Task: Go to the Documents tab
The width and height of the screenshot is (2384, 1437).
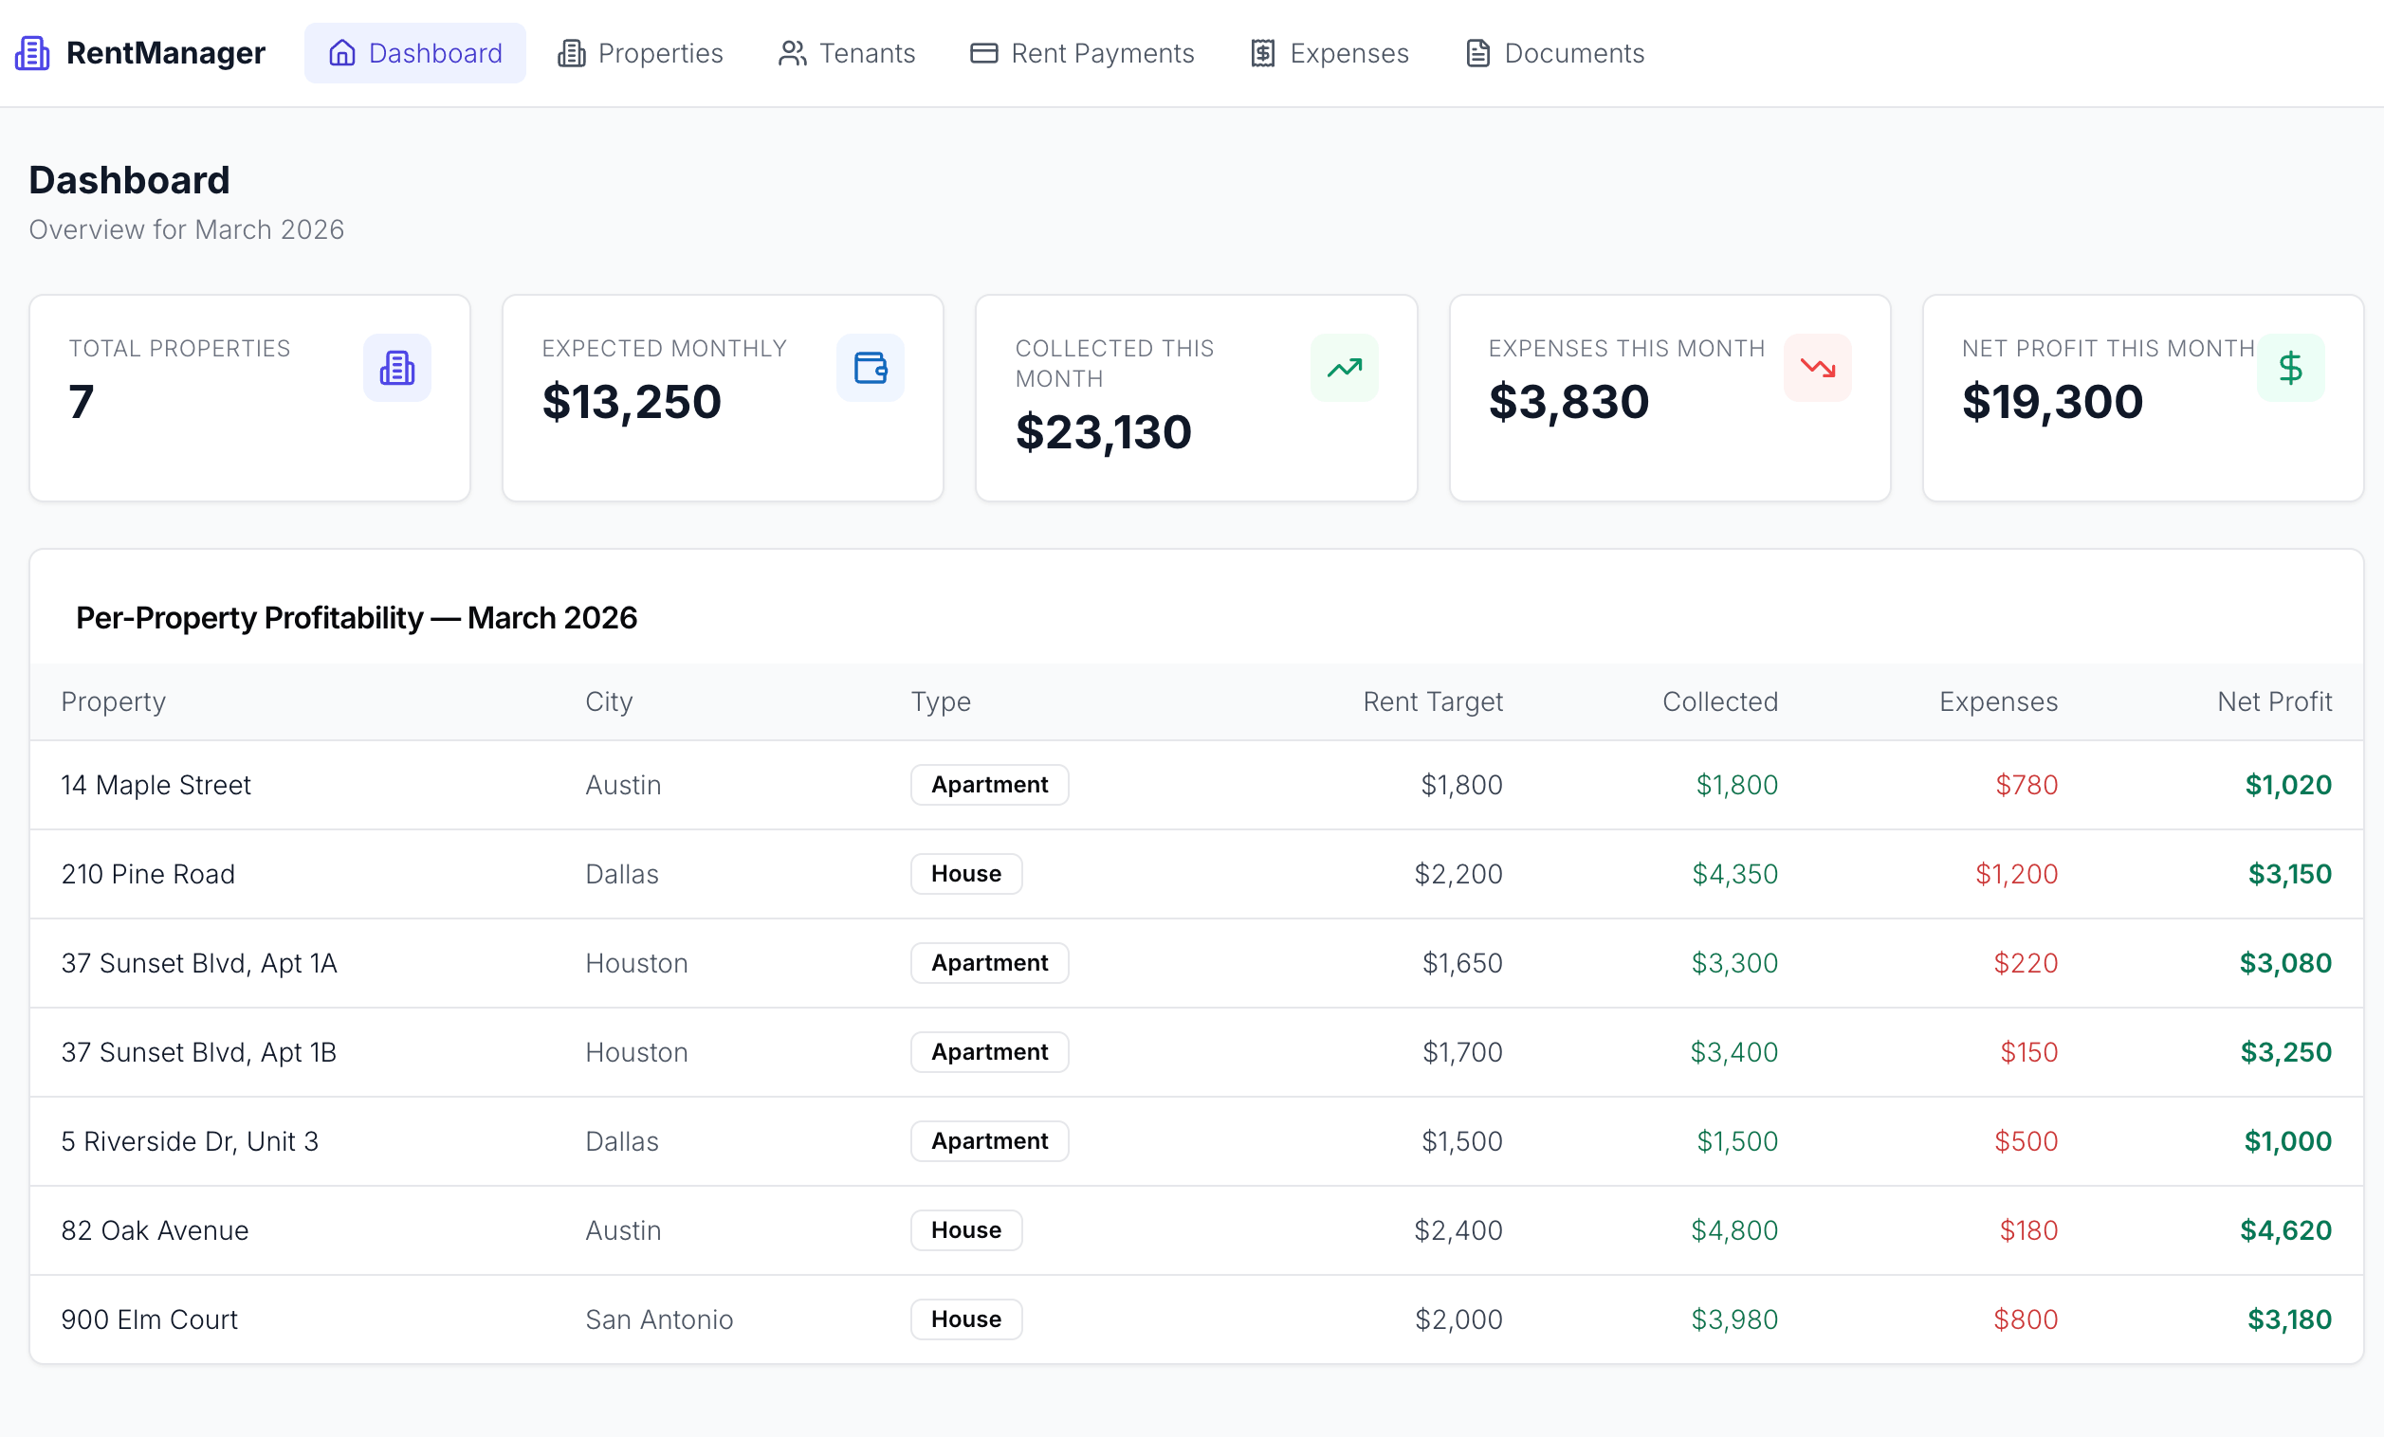Action: coord(1555,53)
